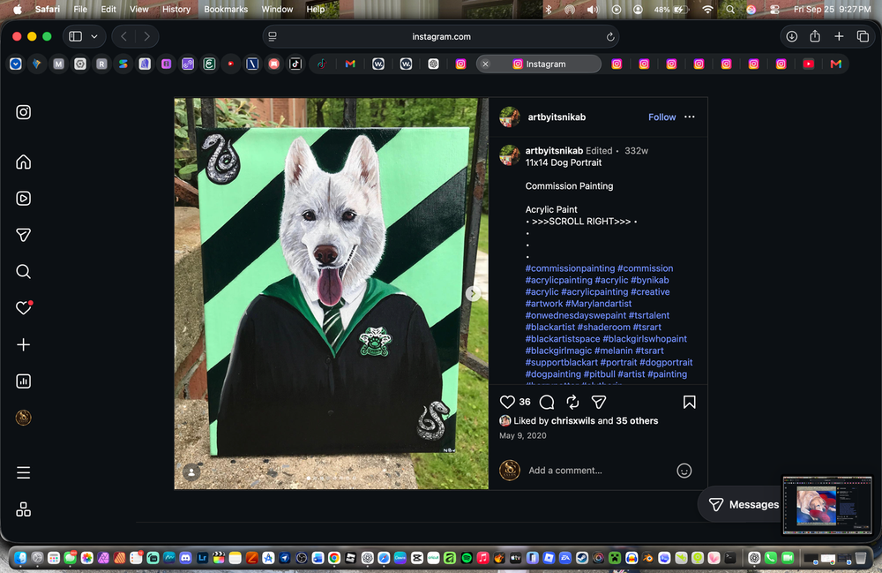Save the post with the bookmark icon
882x573 pixels.
click(689, 402)
